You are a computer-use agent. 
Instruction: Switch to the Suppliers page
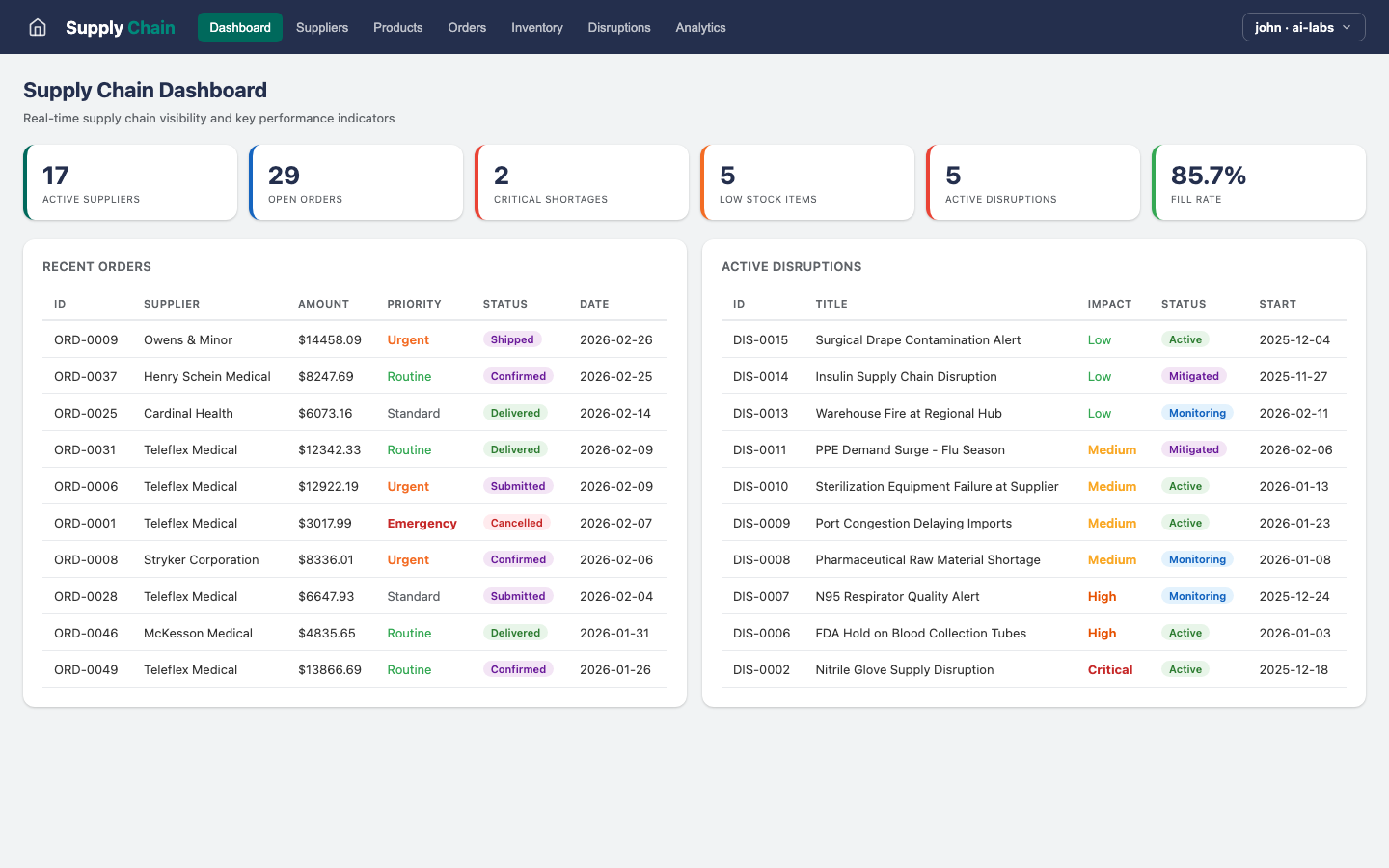[321, 27]
